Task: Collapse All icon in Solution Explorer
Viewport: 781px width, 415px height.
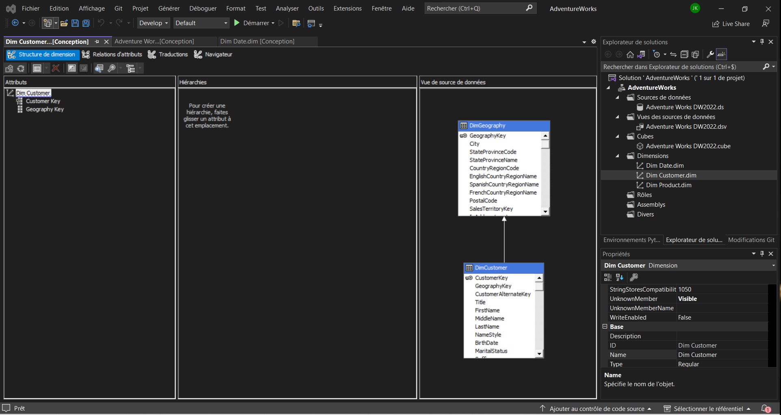Action: (x=684, y=54)
